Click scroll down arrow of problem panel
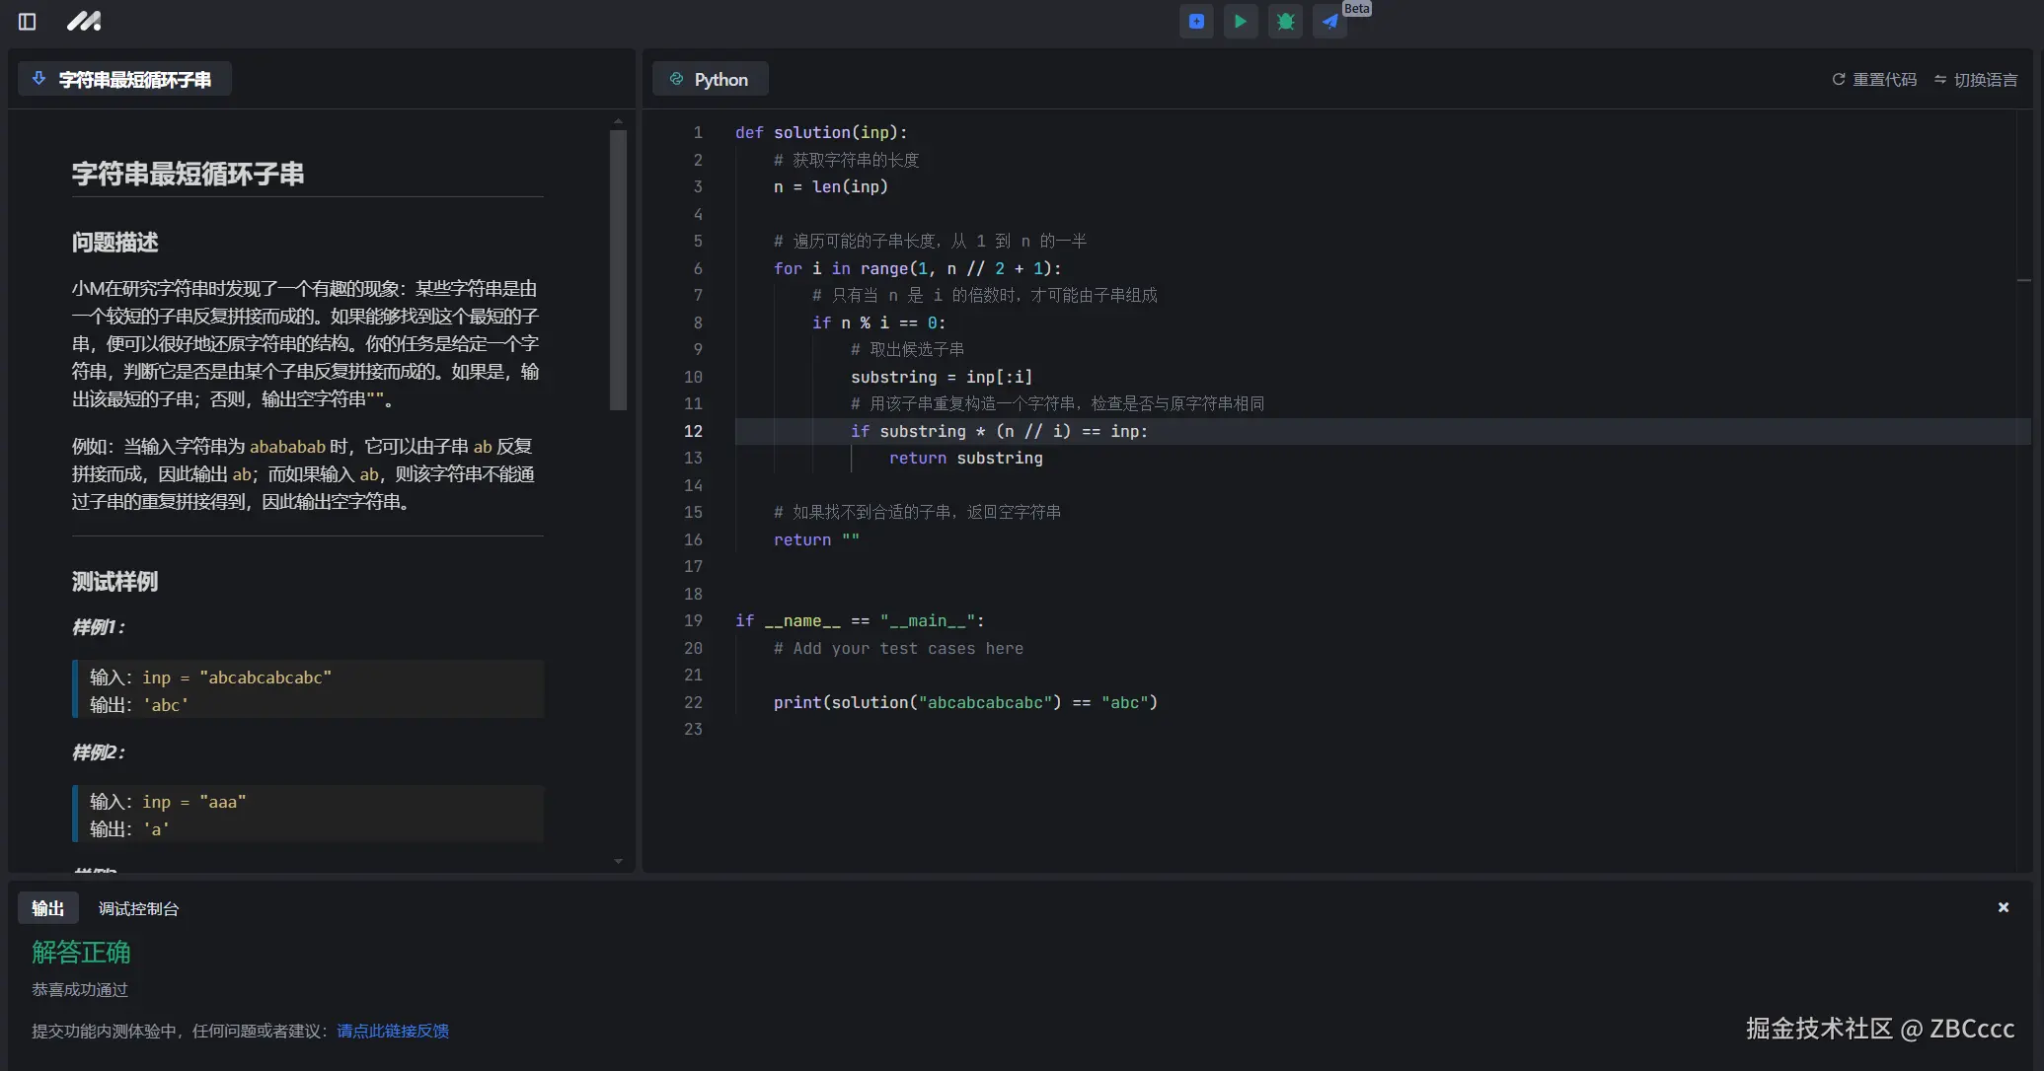Screen dimensions: 2044x1071 (618, 861)
